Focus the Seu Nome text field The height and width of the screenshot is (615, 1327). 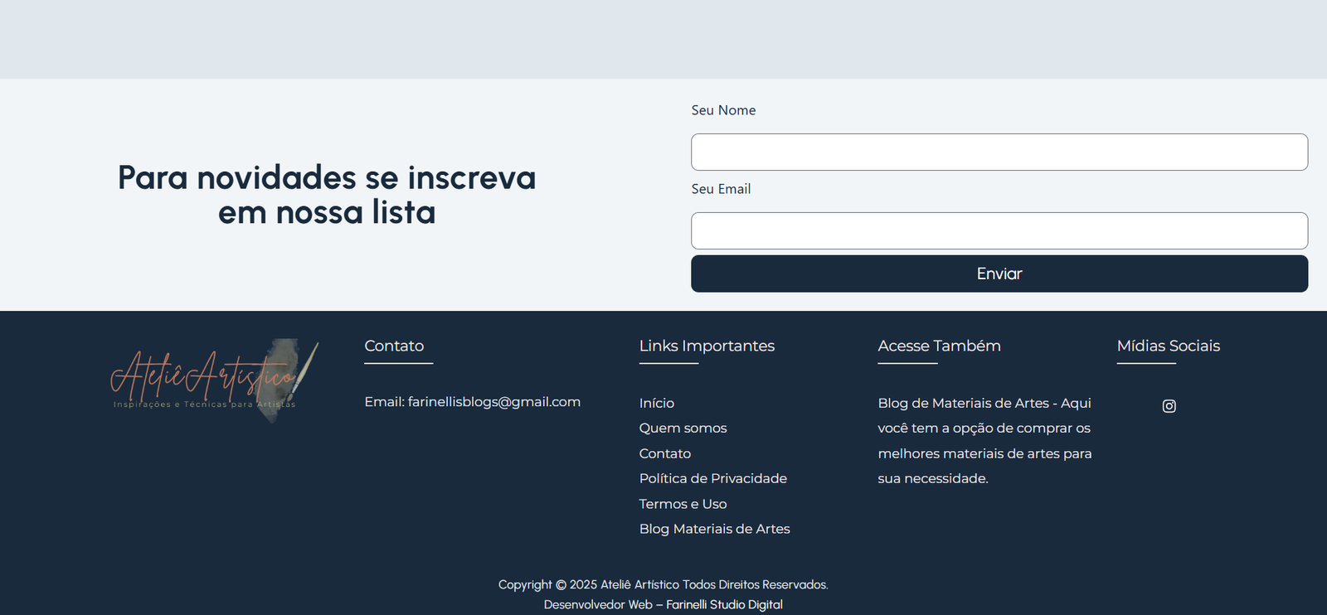(x=999, y=153)
